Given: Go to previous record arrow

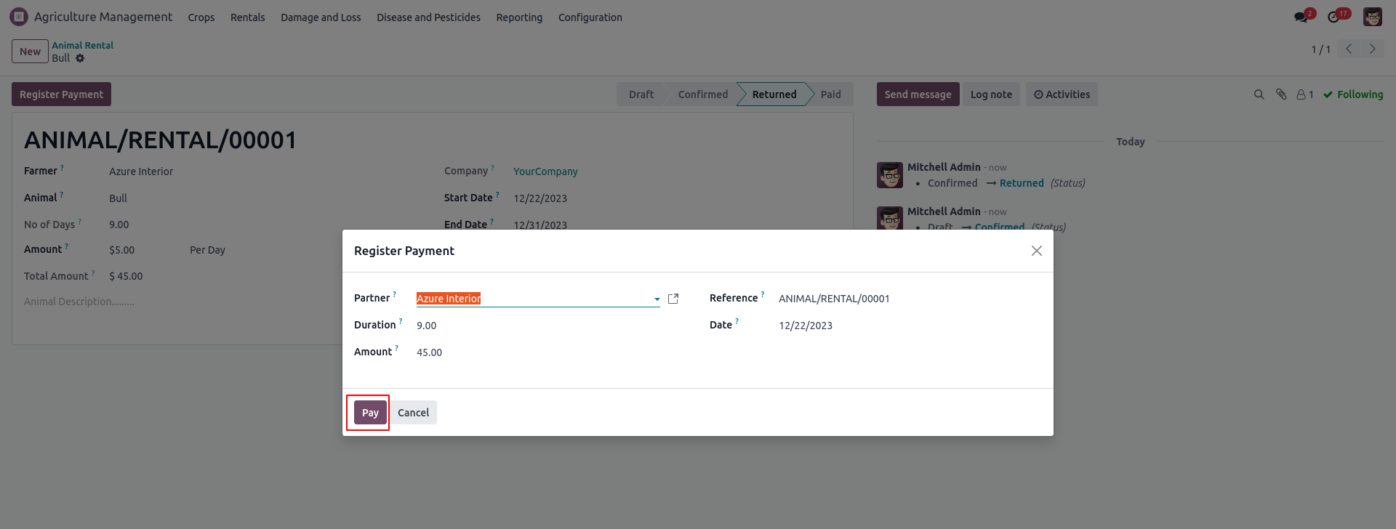Looking at the screenshot, I should (1349, 49).
